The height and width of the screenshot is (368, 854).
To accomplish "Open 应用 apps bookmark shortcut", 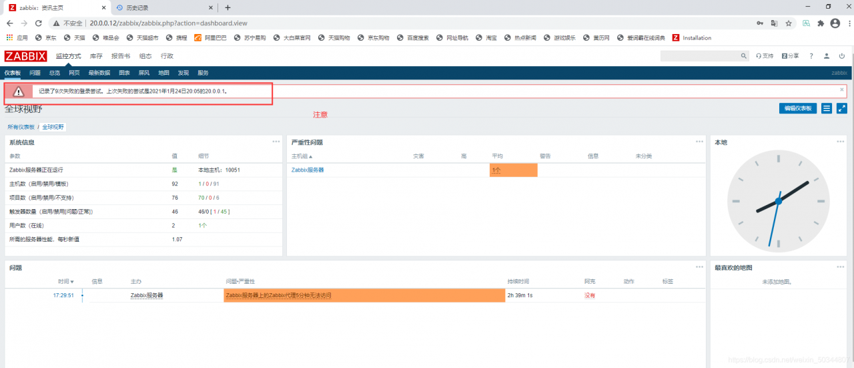I will pyautogui.click(x=17, y=38).
